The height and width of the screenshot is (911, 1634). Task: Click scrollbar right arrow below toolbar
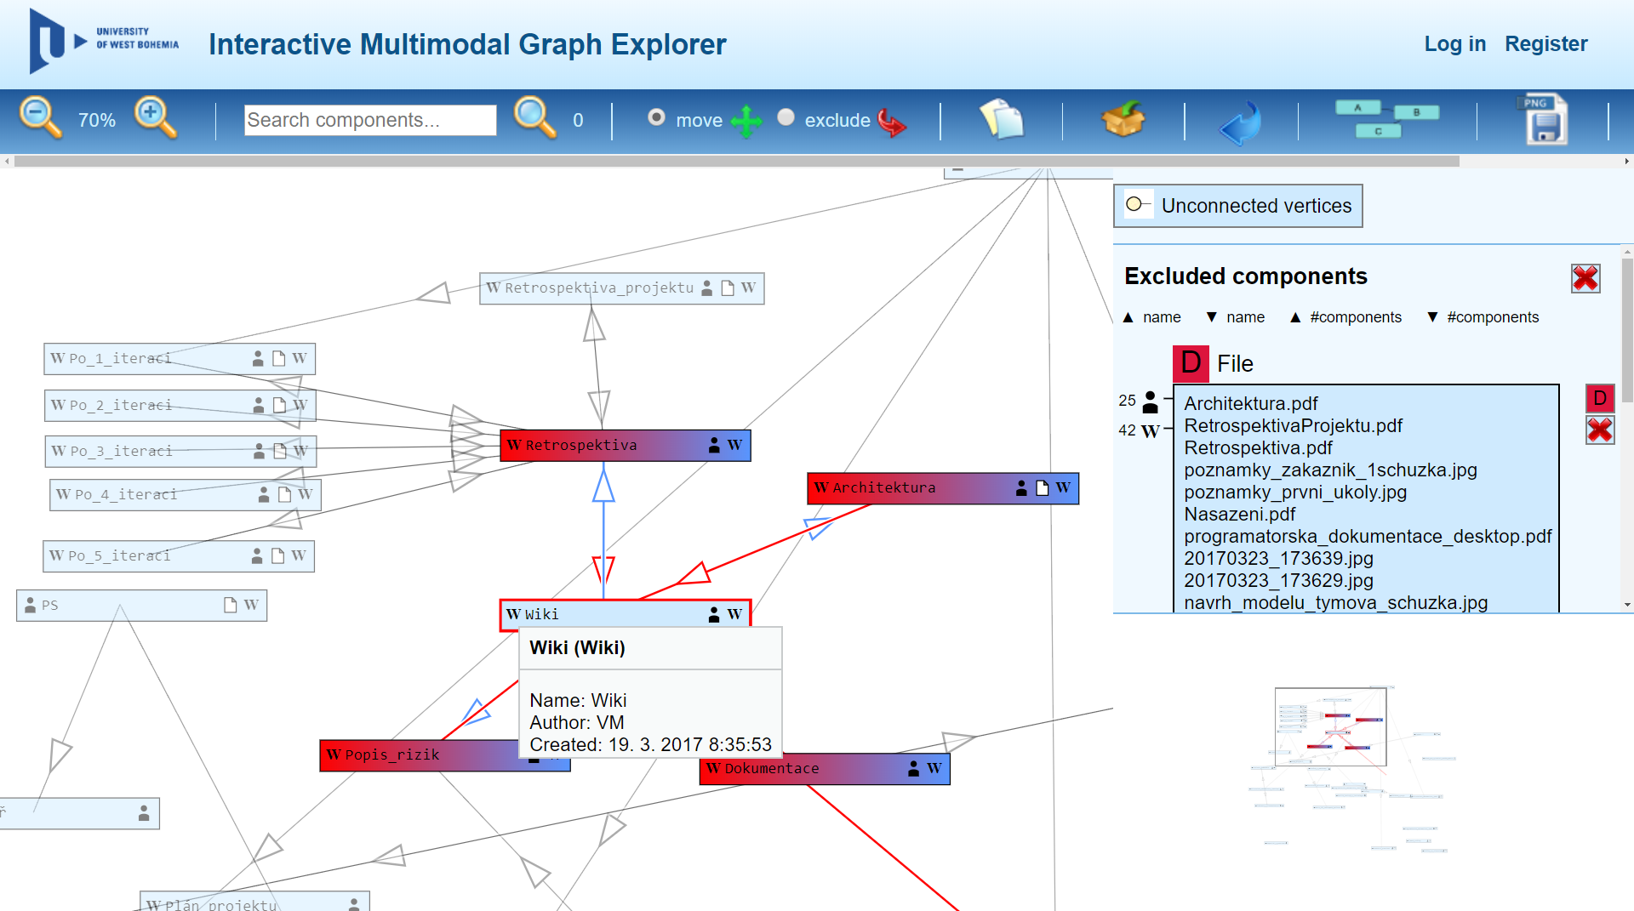pos(1626,161)
